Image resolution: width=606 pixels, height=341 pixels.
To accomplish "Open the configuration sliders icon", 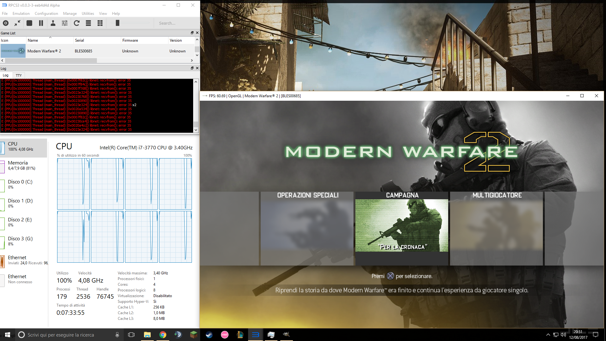I will click(x=65, y=23).
